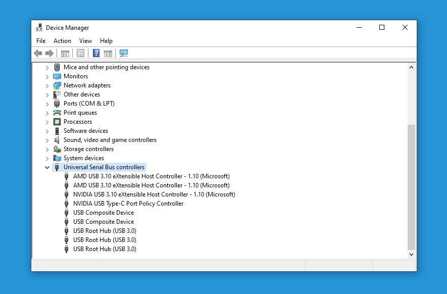Expand the Monitors category
The height and width of the screenshot is (294, 447).
(x=47, y=77)
